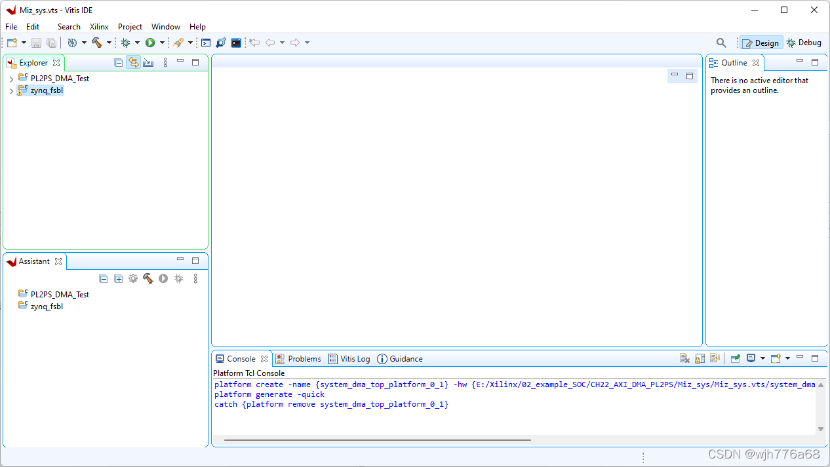Image resolution: width=830 pixels, height=467 pixels.
Task: Click the torch icon in main toolbar
Action: 178,43
